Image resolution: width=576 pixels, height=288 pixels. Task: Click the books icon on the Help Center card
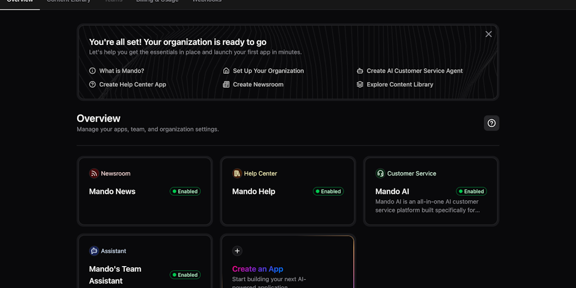237,173
